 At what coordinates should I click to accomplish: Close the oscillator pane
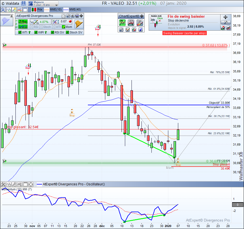tap(31, 184)
